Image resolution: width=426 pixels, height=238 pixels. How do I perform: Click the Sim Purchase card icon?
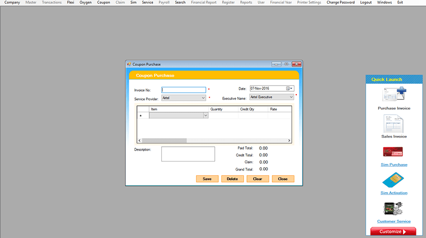tap(393, 151)
